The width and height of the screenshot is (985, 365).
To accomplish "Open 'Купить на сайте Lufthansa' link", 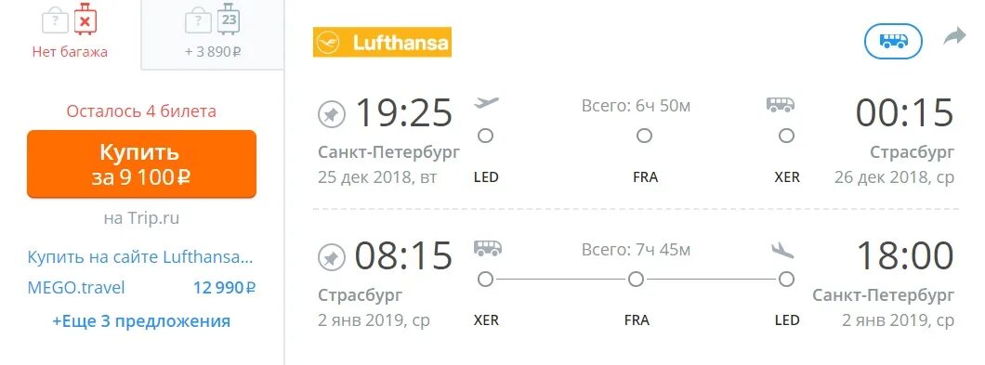I will pos(140,257).
